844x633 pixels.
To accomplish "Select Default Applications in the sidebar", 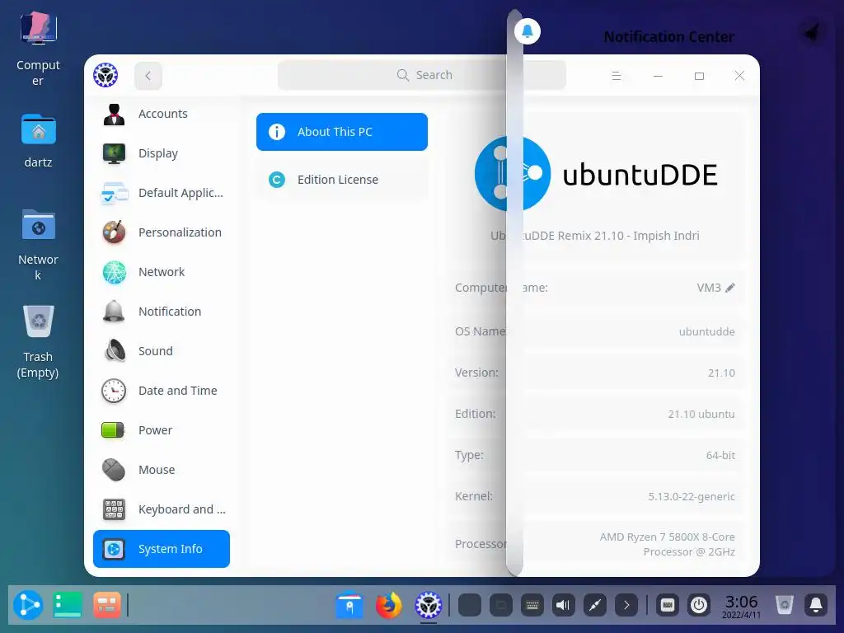I will point(162,193).
